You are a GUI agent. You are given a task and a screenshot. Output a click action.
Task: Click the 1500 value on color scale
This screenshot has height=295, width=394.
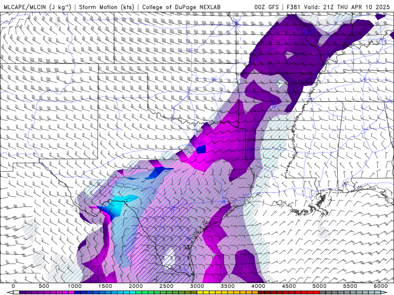[105, 286]
